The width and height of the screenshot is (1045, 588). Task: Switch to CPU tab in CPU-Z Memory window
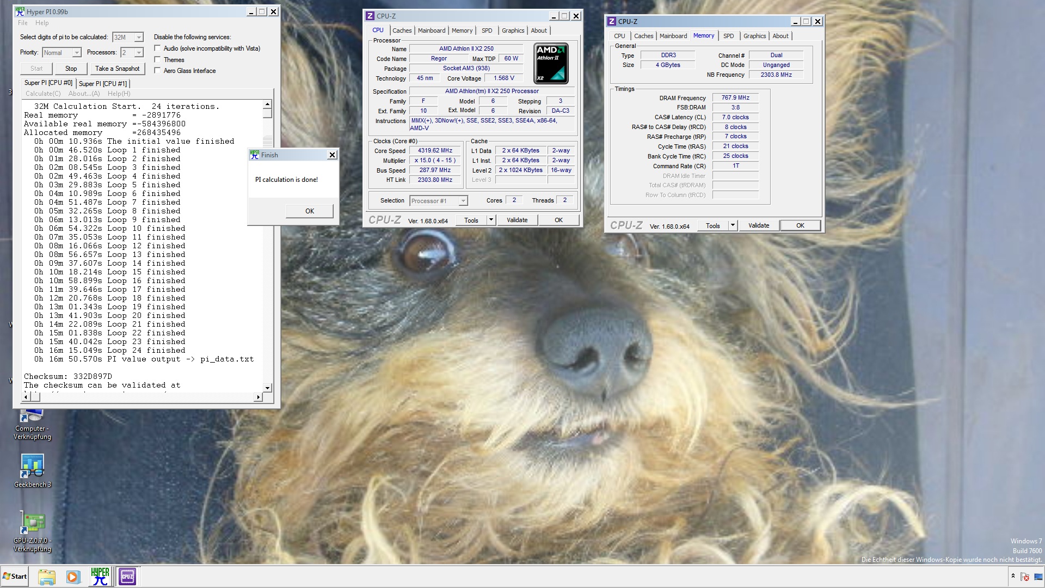[619, 36]
